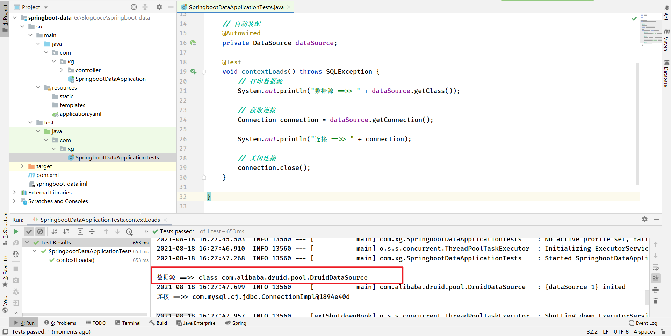The width and height of the screenshot is (671, 336).
Task: Clear all console output
Action: click(x=656, y=301)
